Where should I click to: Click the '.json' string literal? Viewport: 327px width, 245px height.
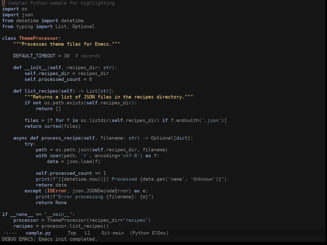(211, 120)
